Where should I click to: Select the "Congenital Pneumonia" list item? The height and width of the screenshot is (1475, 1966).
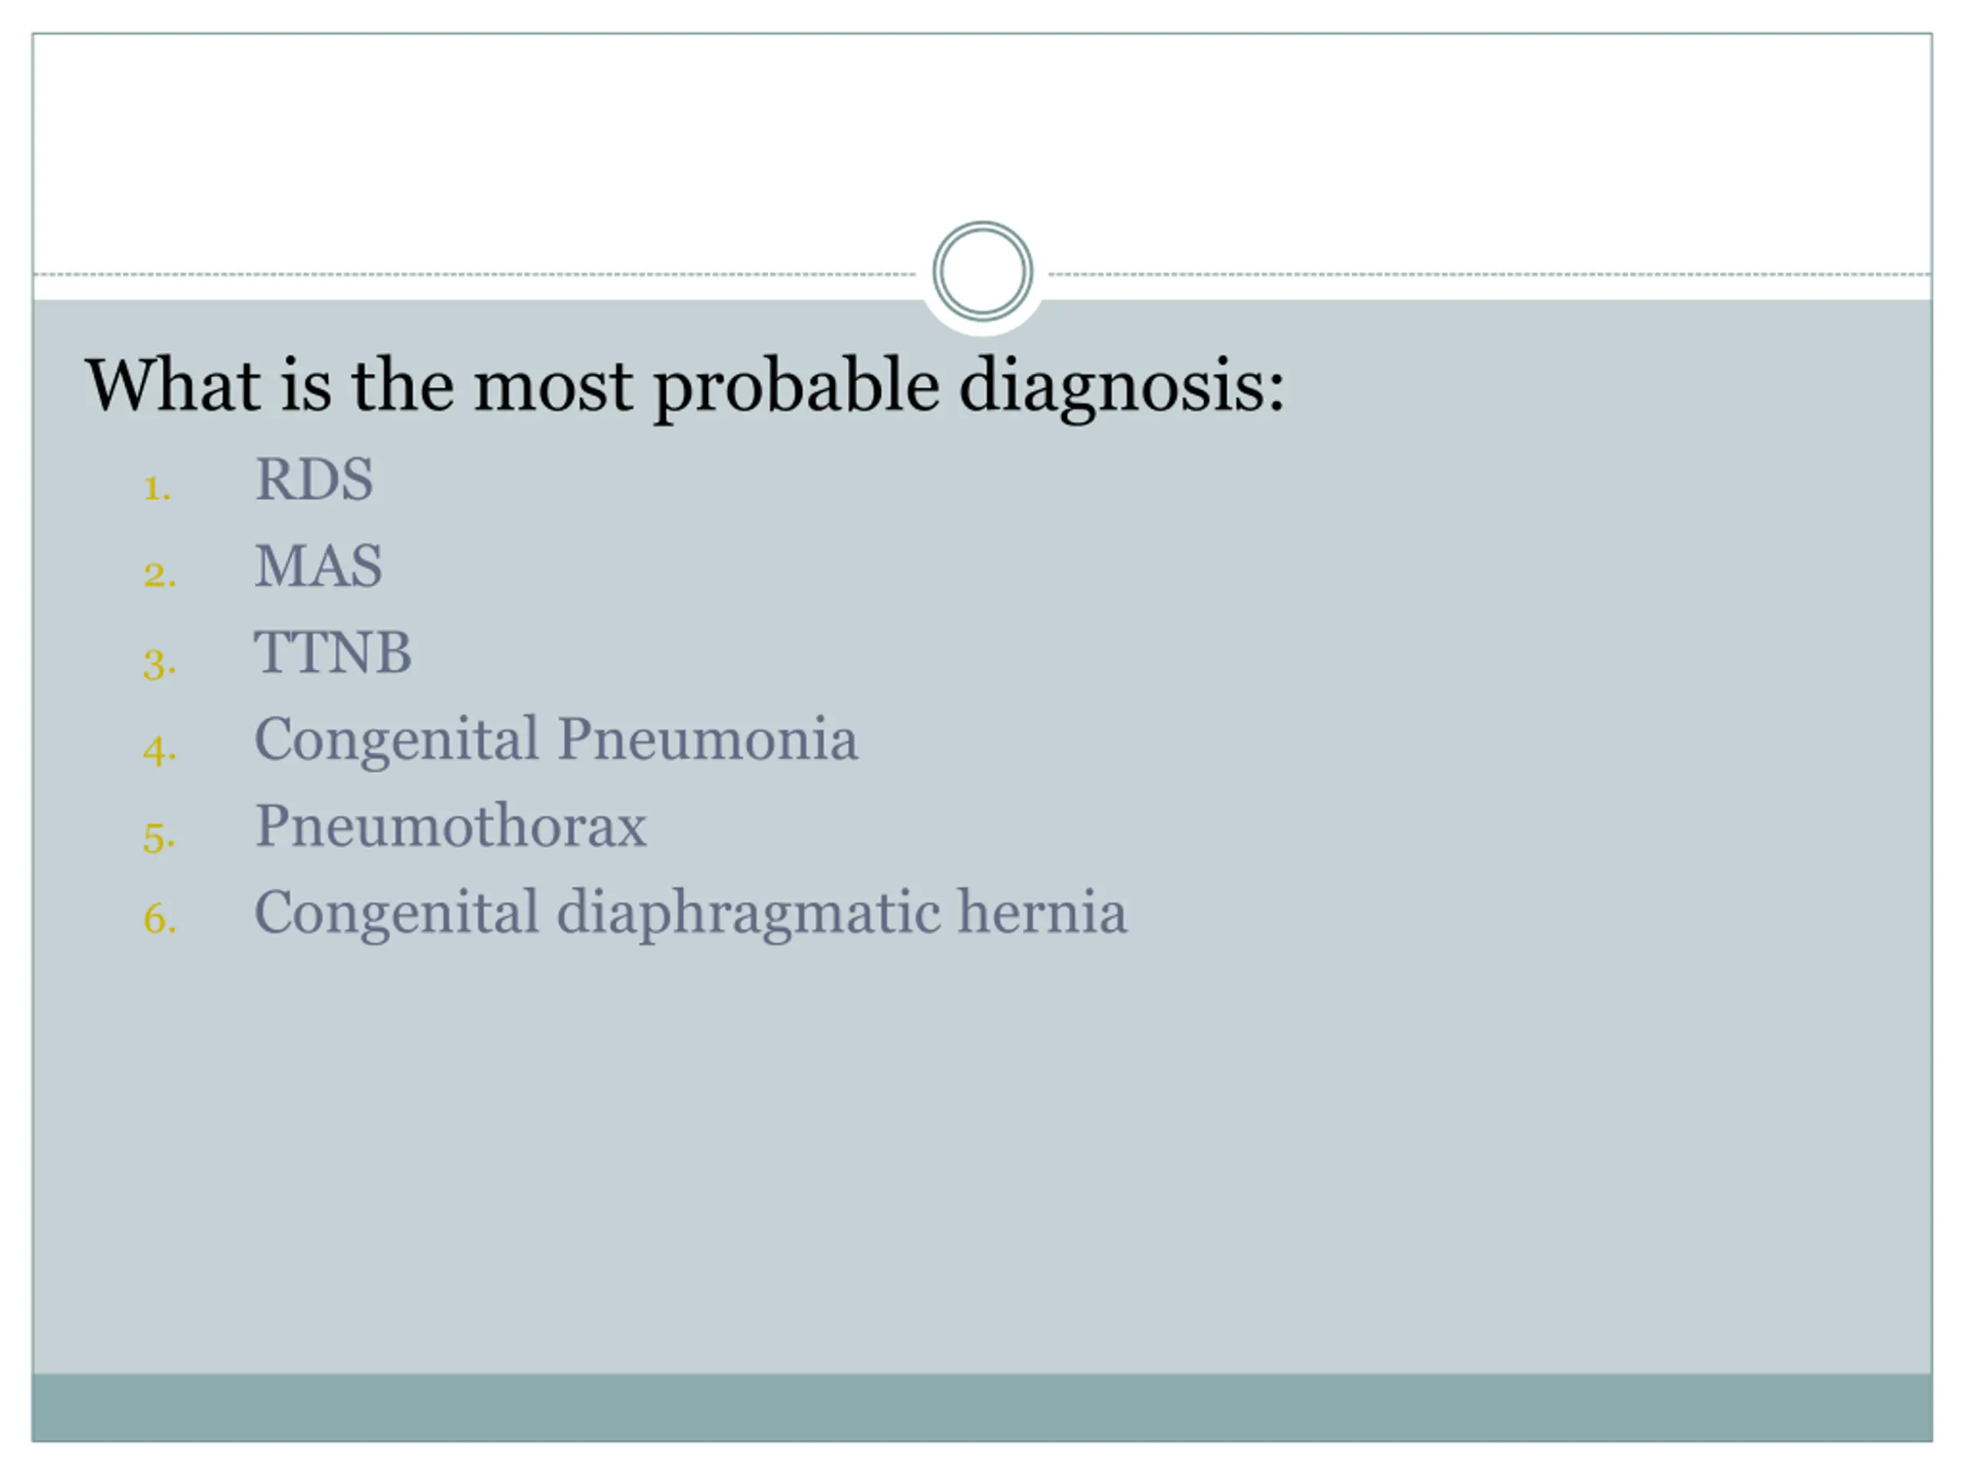click(555, 739)
